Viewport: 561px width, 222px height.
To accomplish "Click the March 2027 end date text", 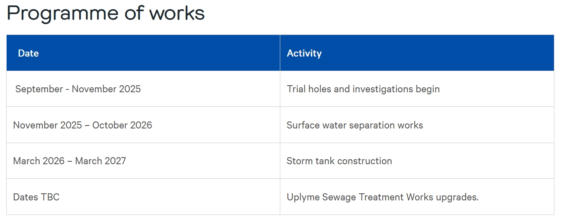I will tap(100, 161).
